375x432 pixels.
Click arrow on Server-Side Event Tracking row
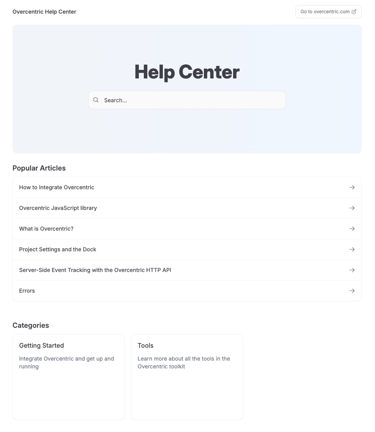[x=352, y=270]
